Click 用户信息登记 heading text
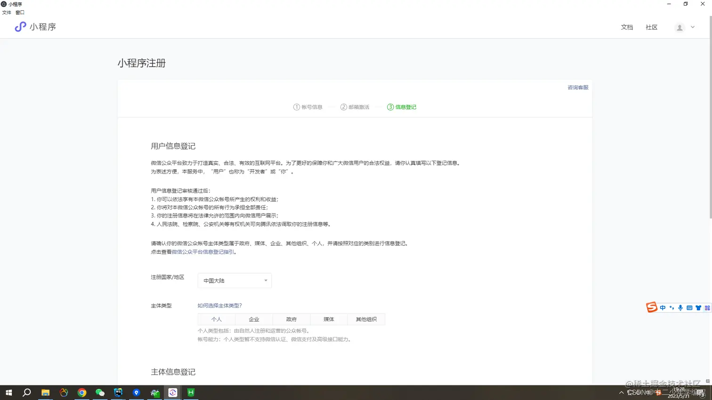 [173, 146]
